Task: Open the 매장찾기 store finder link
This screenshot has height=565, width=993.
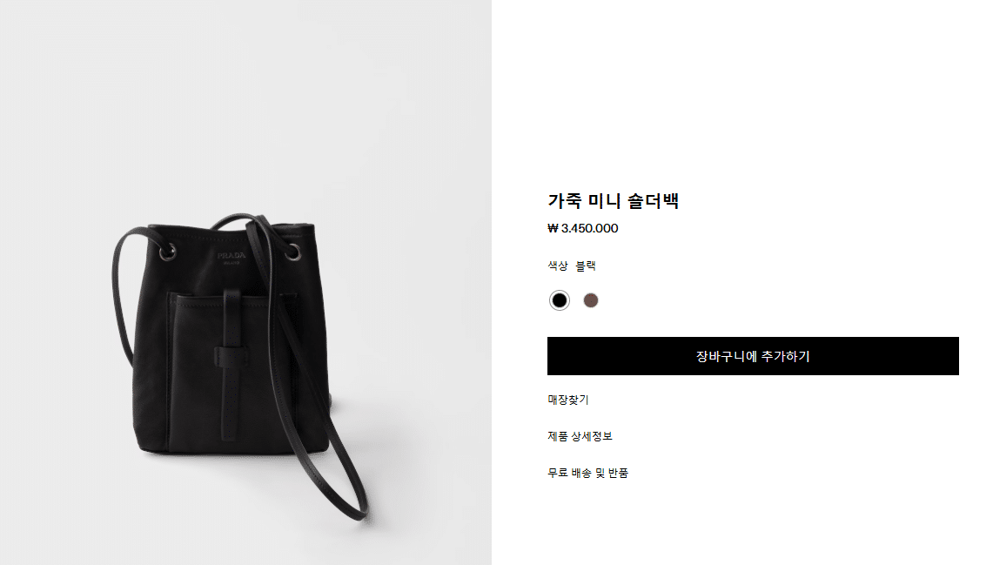Action: (568, 400)
